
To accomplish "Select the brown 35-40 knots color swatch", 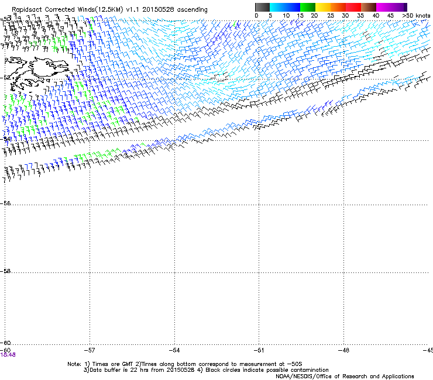I will click(369, 7).
